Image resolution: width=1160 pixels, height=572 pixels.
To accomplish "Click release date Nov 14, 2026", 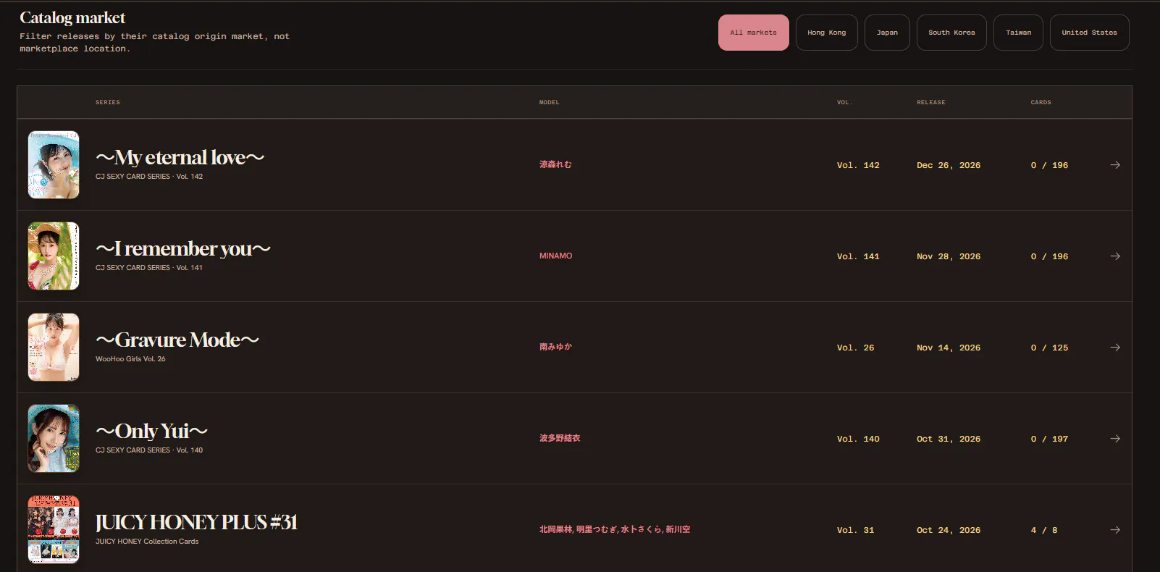I will [949, 348].
